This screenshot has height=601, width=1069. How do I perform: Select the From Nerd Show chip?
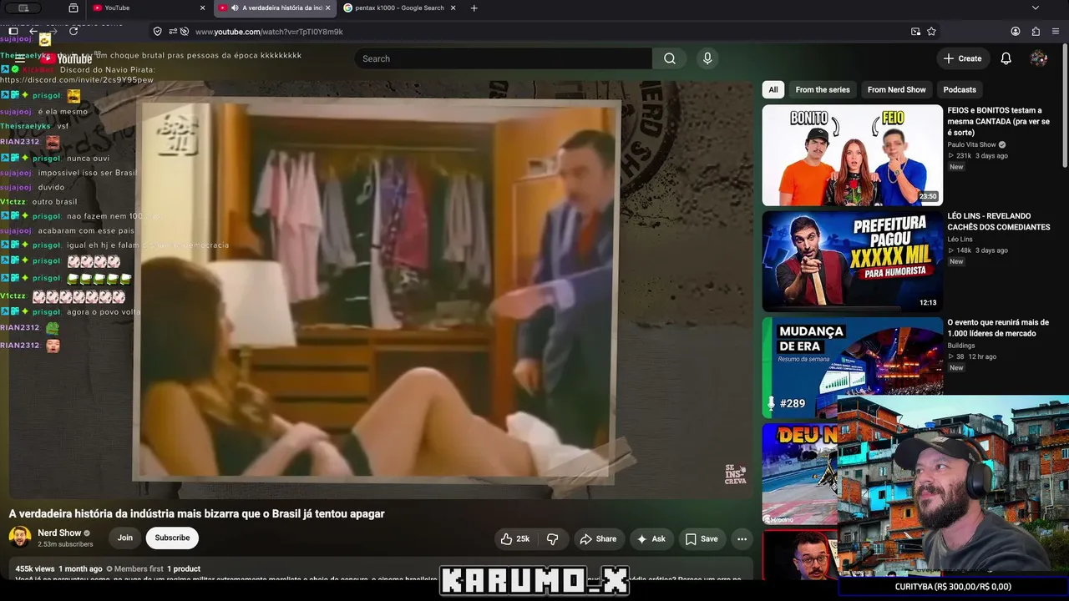(897, 90)
